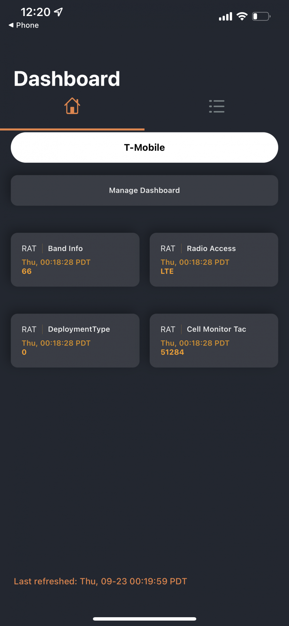289x626 pixels.
Task: Select the DeploymentType card title
Action: tap(79, 329)
